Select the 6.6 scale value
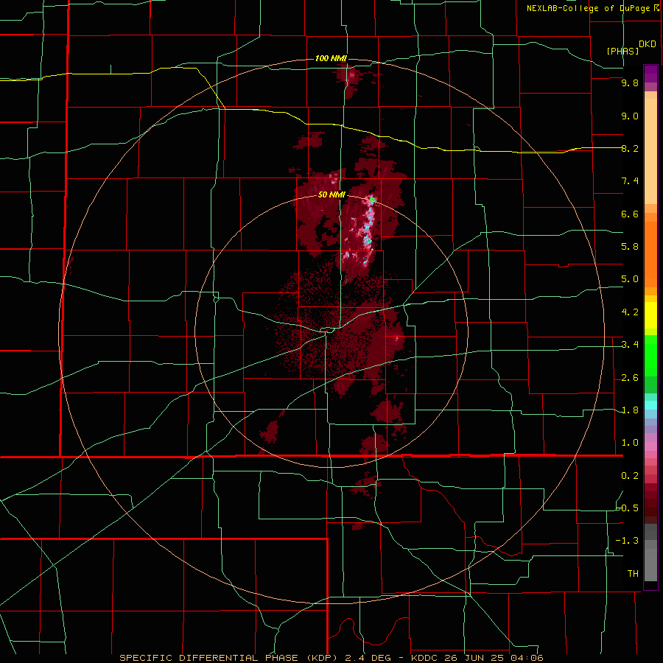This screenshot has height=663, width=663. (630, 214)
